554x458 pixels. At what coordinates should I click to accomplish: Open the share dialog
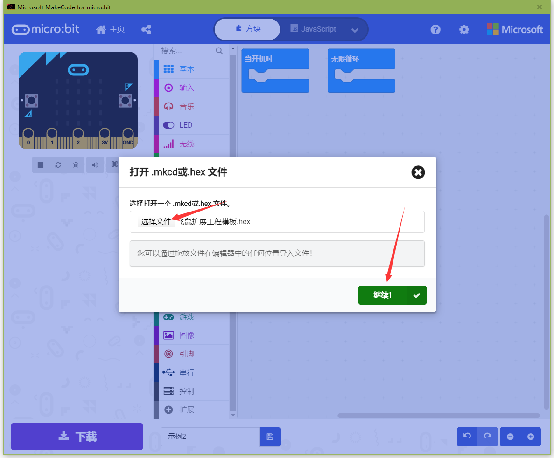(146, 29)
